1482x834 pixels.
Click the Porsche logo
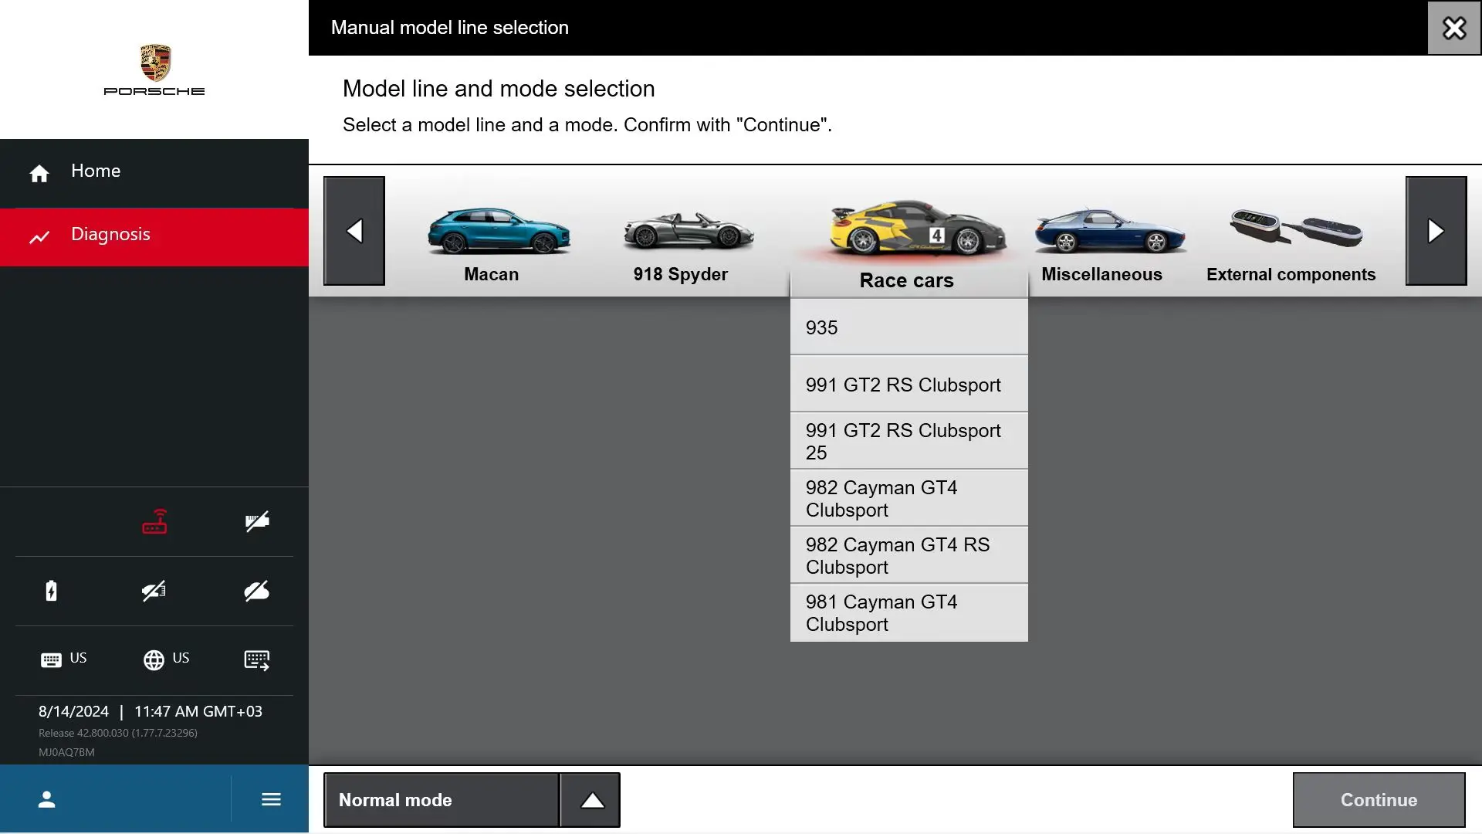pyautogui.click(x=154, y=70)
